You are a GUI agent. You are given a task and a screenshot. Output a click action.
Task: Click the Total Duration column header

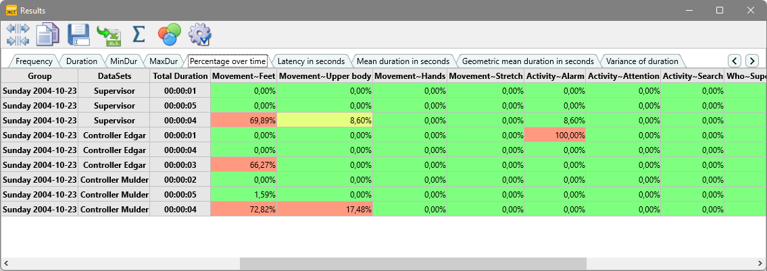(x=180, y=76)
